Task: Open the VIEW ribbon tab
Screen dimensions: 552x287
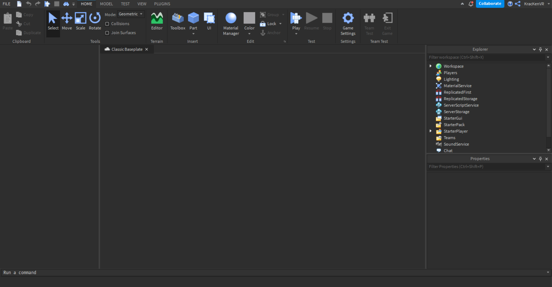Action: [x=142, y=4]
